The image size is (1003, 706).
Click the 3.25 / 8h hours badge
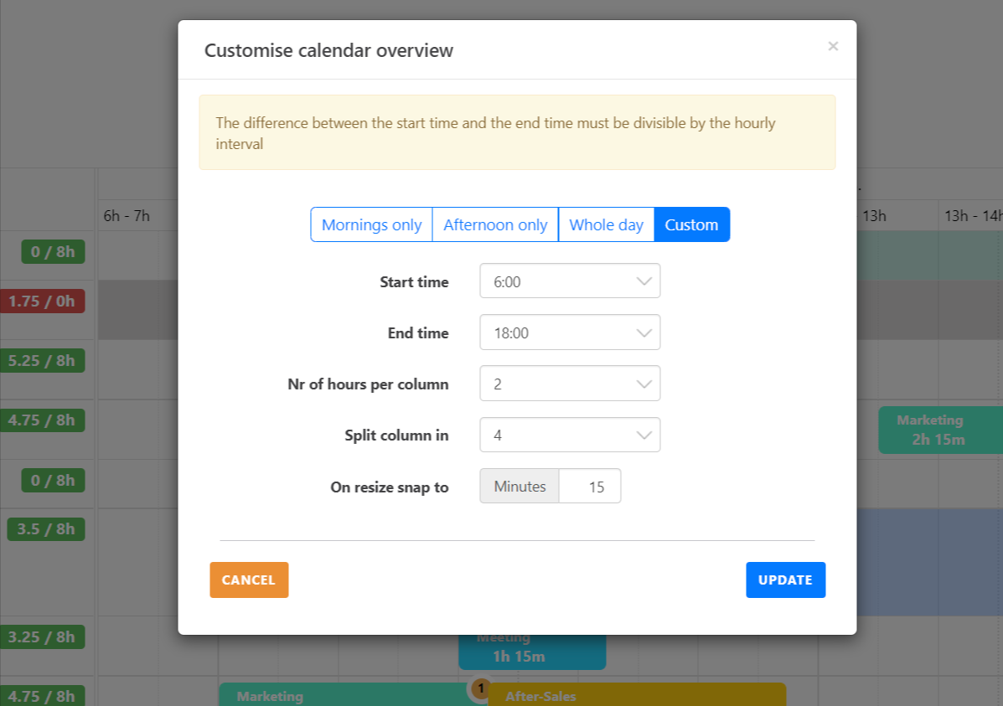[42, 636]
